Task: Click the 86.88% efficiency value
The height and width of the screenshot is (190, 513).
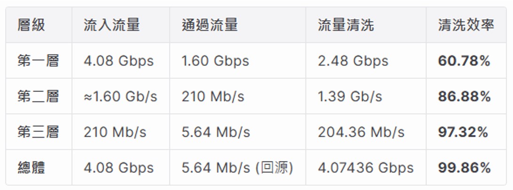Action: [x=464, y=96]
